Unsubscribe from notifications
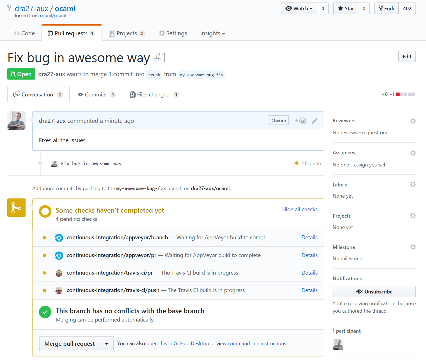This screenshot has height=361, width=426. click(374, 292)
